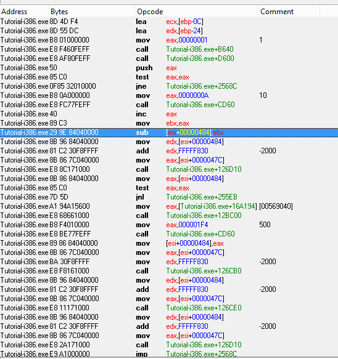Select mov eax,[Tutorial-i386.exe+16A194] row
Screen dimensions: 338x359
(x=169, y=206)
